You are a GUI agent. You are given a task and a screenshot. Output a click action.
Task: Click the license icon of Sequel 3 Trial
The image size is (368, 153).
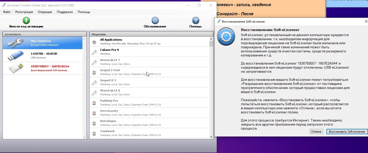click(94, 73)
